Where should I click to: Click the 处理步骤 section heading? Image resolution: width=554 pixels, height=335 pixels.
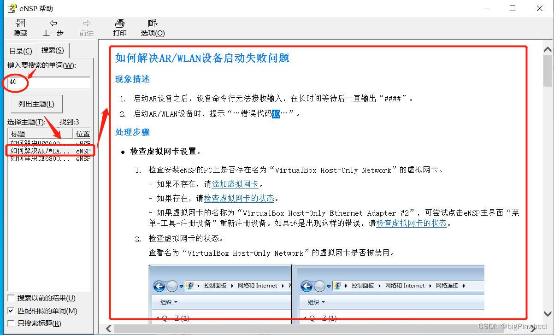click(x=132, y=132)
